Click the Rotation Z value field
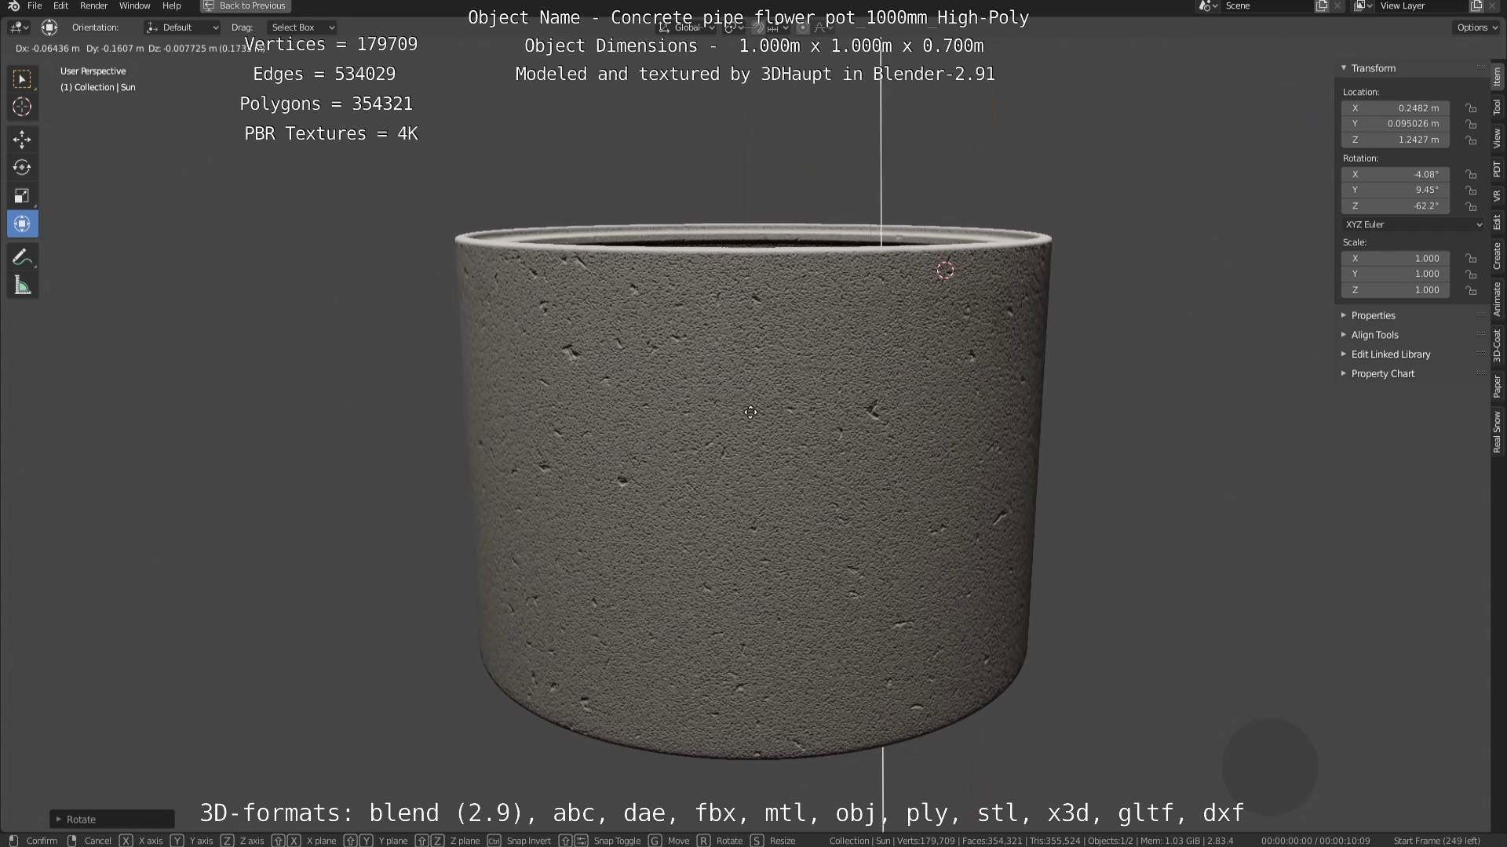The width and height of the screenshot is (1507, 847). click(1396, 206)
